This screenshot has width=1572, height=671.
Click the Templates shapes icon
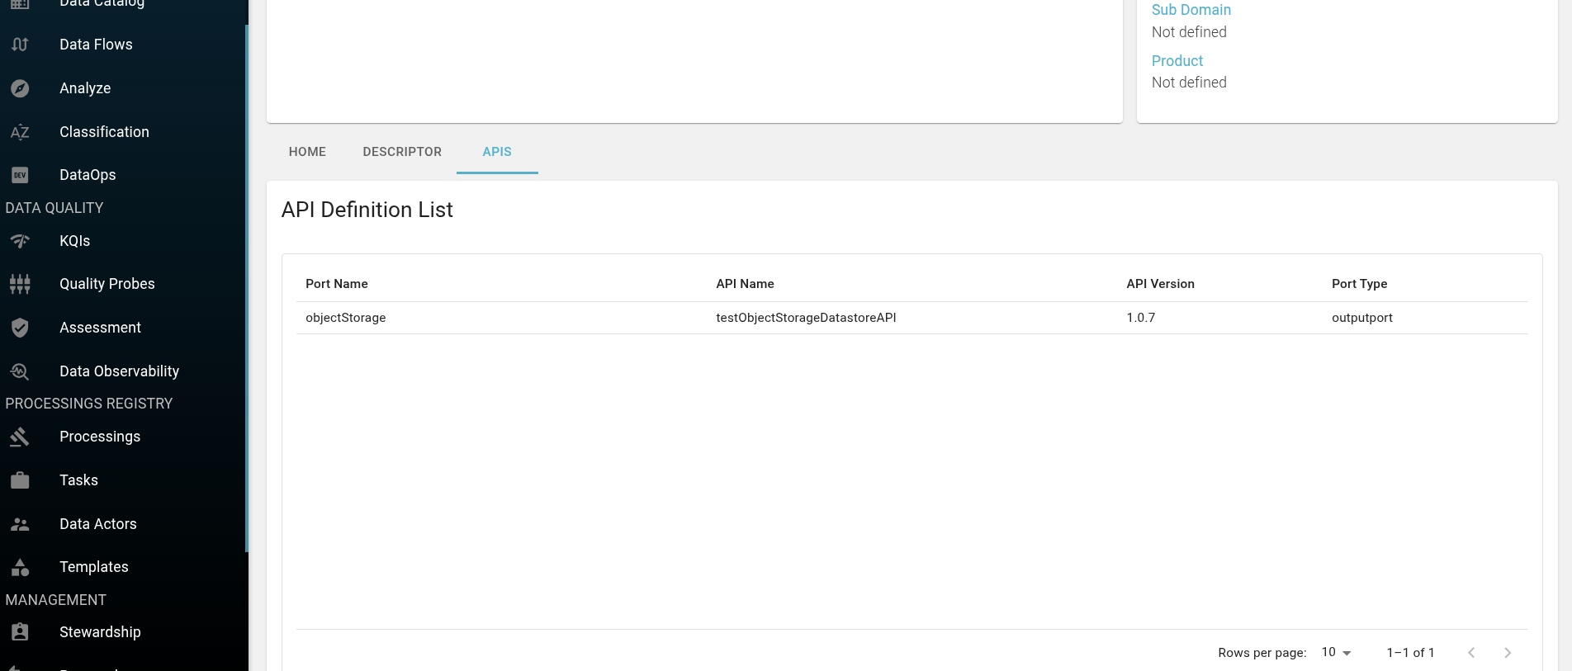pyautogui.click(x=20, y=567)
